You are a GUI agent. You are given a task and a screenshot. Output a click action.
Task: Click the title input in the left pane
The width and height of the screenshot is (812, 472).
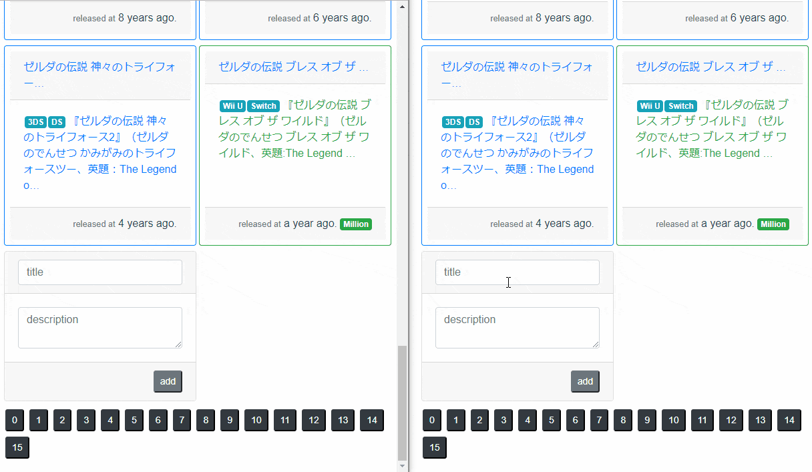click(100, 272)
